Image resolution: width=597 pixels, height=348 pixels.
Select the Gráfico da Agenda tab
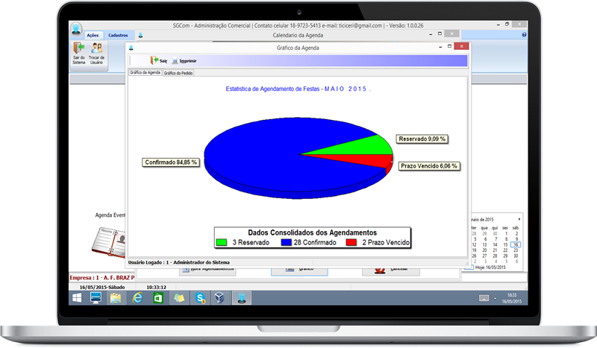coord(145,72)
